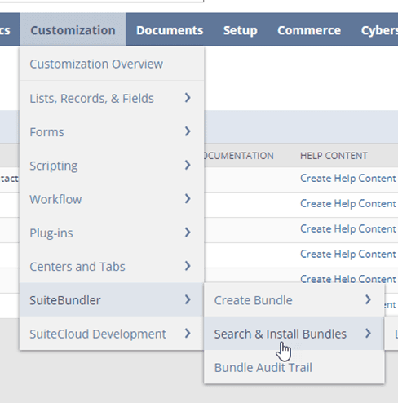Click the HELP CONTENT column header
The image size is (398, 403).
click(x=334, y=156)
